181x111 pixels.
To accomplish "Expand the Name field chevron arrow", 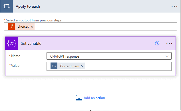I will [x=167, y=56].
